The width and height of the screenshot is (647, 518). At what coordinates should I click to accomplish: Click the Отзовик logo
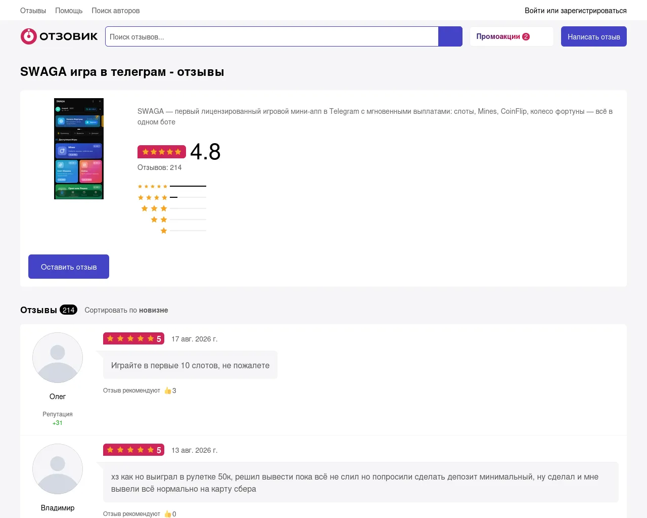tap(59, 36)
